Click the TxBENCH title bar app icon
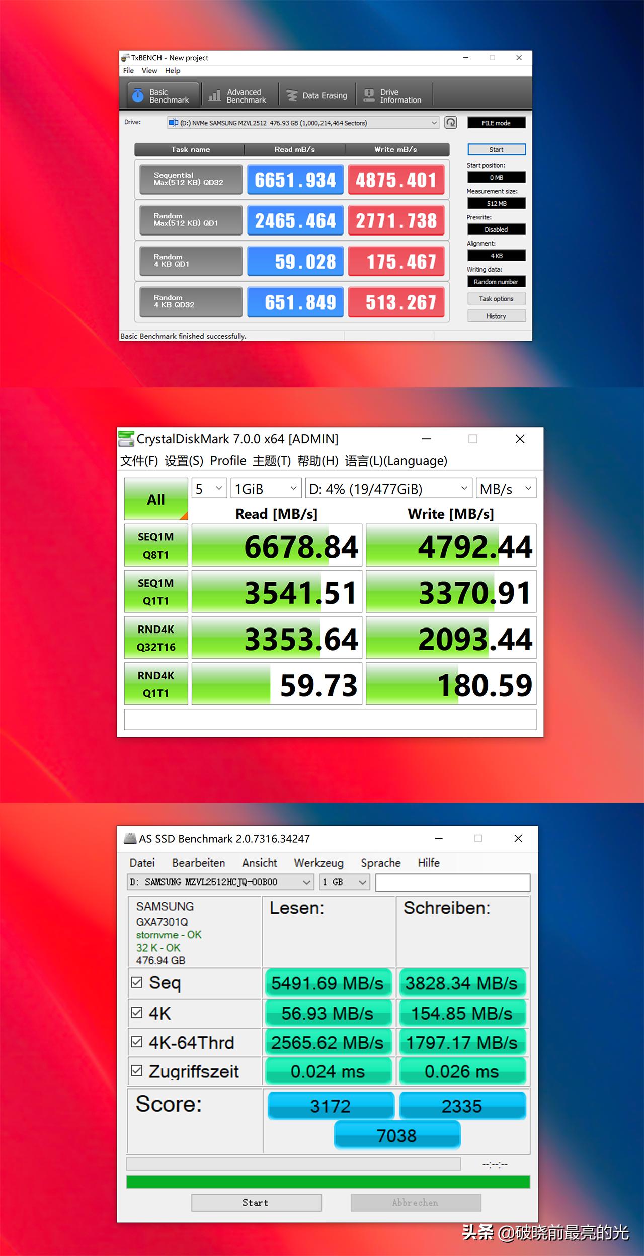644x1256 pixels. point(126,58)
